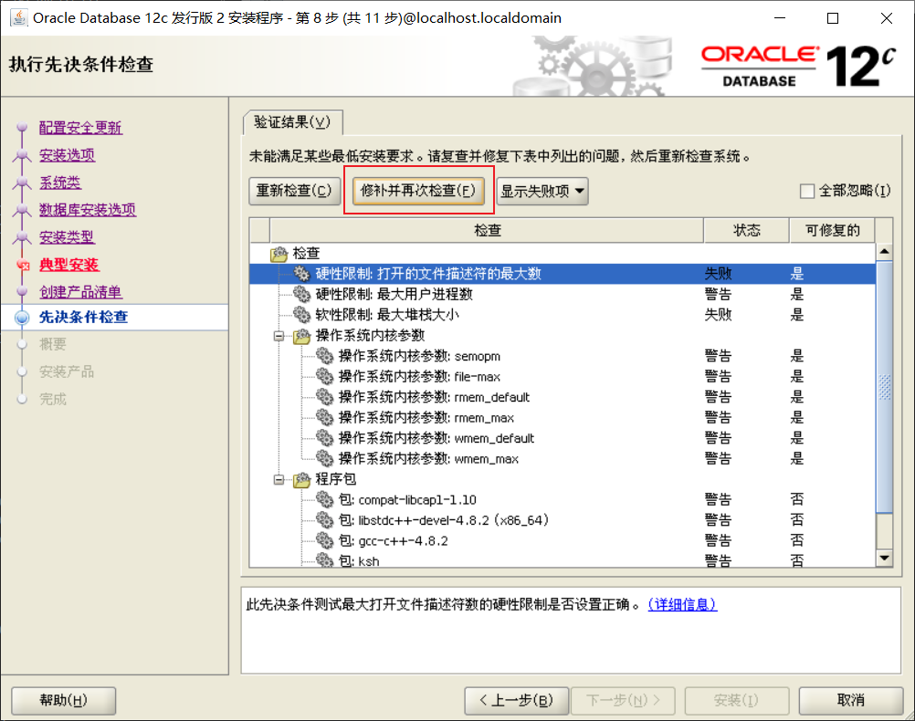The width and height of the screenshot is (915, 721).
Task: Toggle the 全部忽略(I) checkbox
Action: tap(807, 191)
